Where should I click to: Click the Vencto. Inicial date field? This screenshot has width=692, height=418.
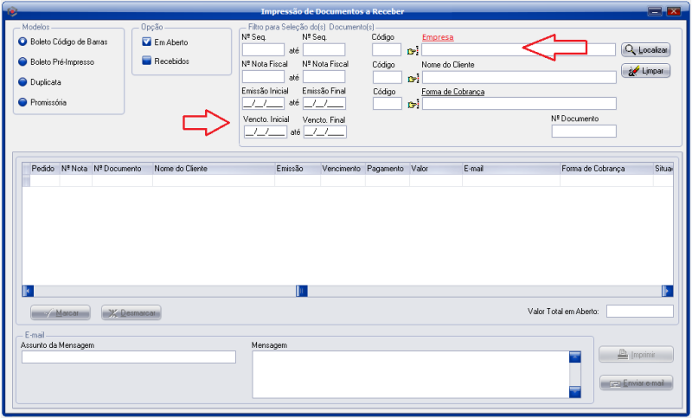coord(264,132)
